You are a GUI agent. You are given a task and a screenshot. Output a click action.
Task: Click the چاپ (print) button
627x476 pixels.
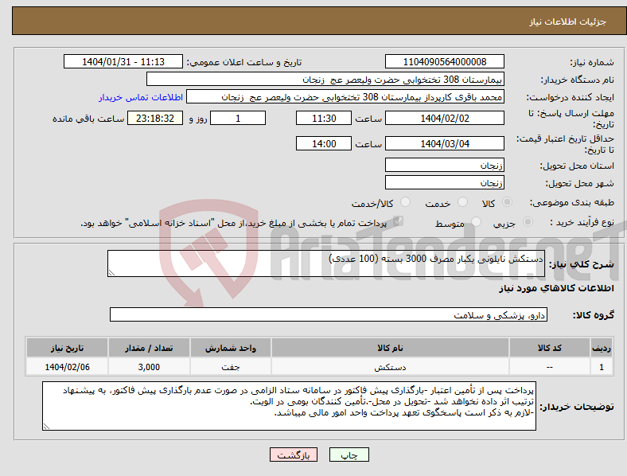pyautogui.click(x=349, y=455)
